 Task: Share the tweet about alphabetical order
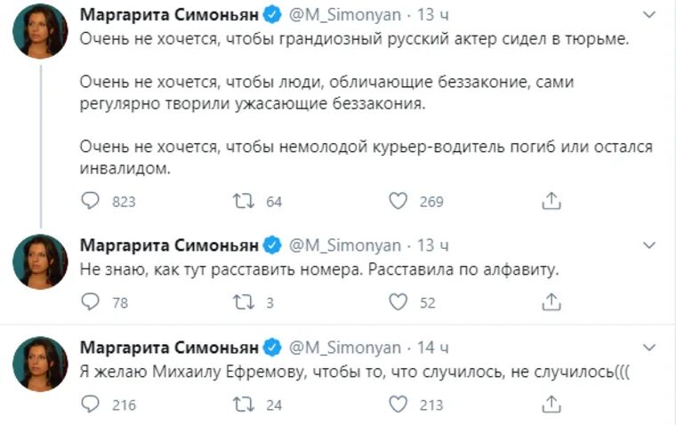point(551,303)
